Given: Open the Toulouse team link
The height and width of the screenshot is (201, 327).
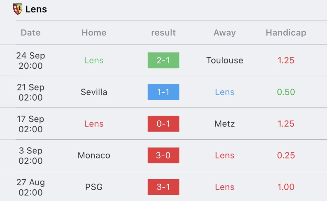Looking at the screenshot, I should tap(224, 60).
